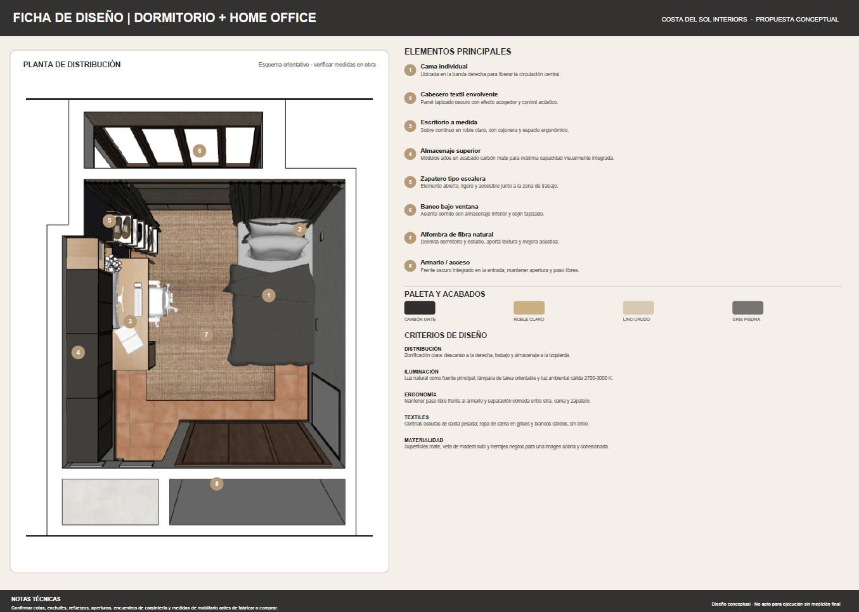
Task: Pick the Roble Claro color swatch
Action: 529,308
